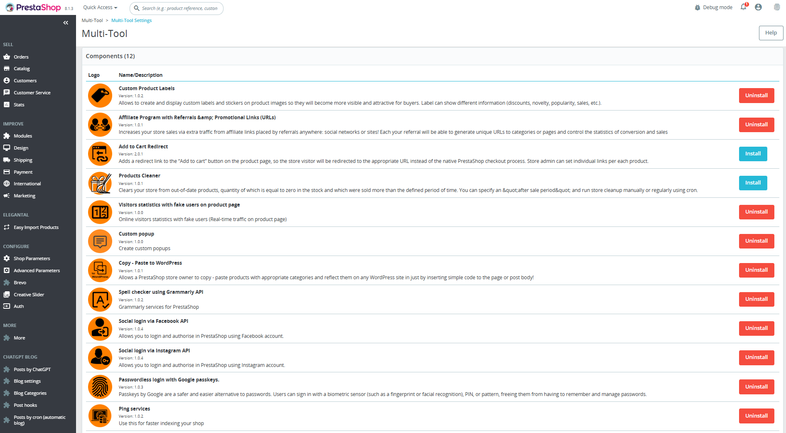Click the Facebook social login logo
The height and width of the screenshot is (433, 786).
click(x=100, y=329)
